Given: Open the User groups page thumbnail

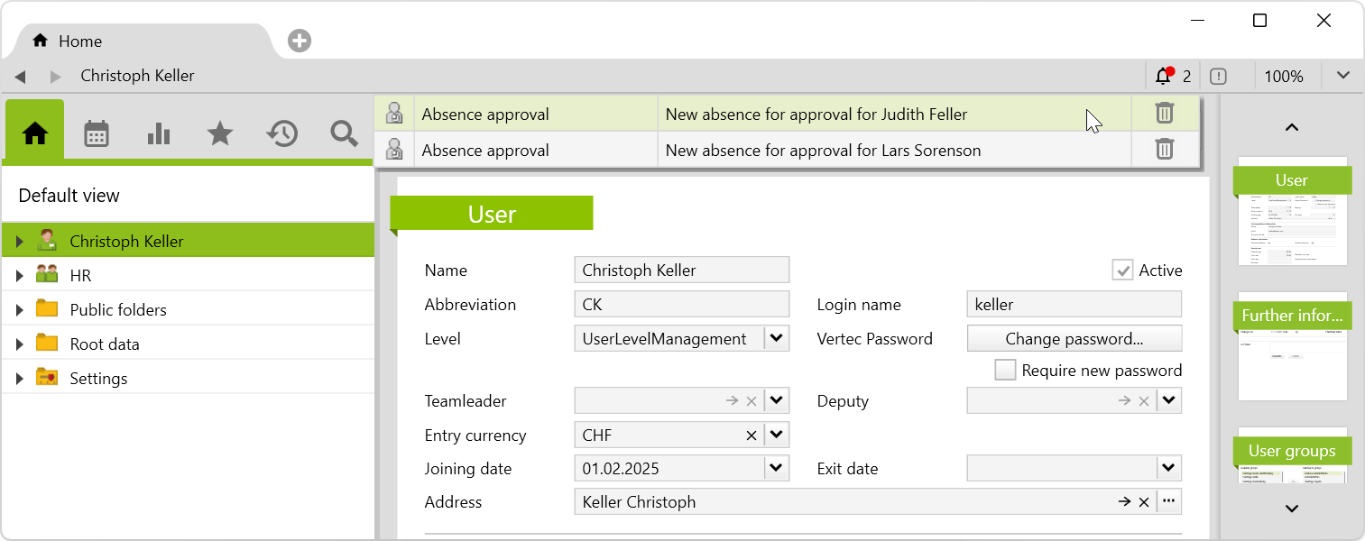Looking at the screenshot, I should (1292, 455).
